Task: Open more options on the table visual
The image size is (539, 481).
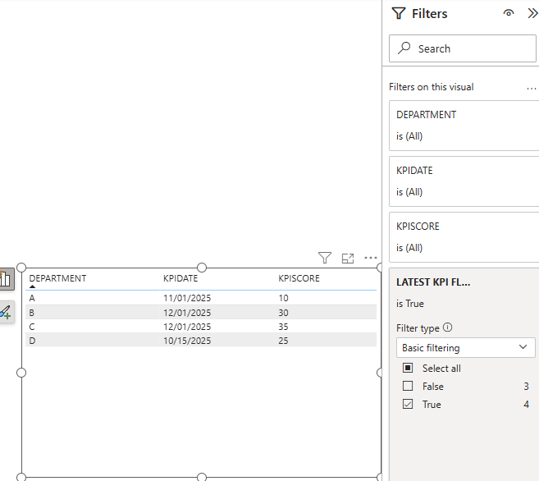Action: coord(371,258)
